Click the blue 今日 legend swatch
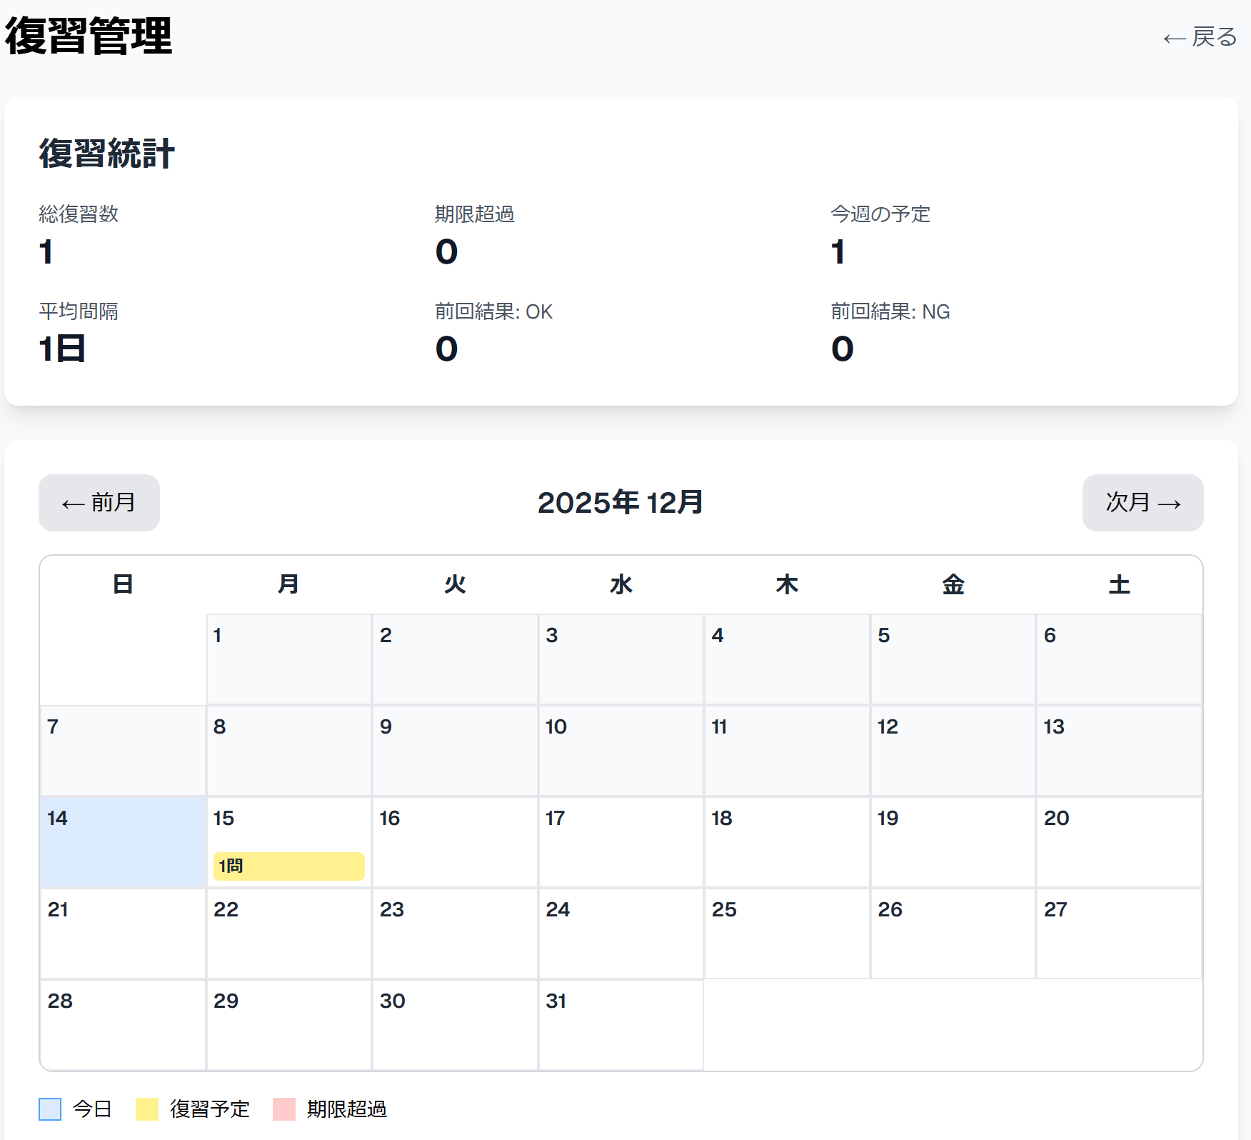Image resolution: width=1251 pixels, height=1140 pixels. pyautogui.click(x=50, y=1109)
